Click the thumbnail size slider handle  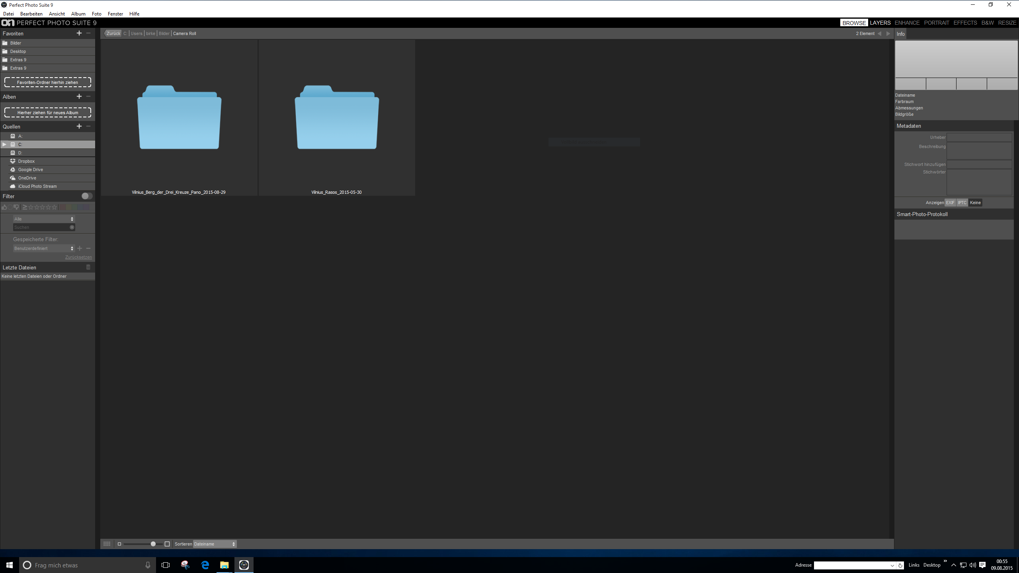pos(153,544)
